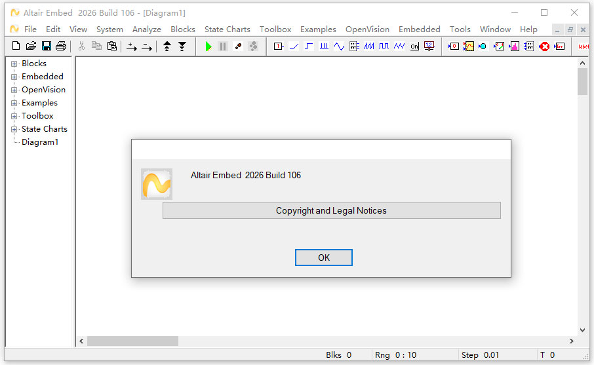Image resolution: width=594 pixels, height=365 pixels.
Task: Expand the Toolbox tree node
Action: pos(14,116)
